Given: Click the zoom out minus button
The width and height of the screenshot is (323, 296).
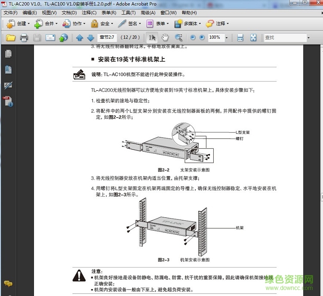Looking at the screenshot, I should (193, 37).
